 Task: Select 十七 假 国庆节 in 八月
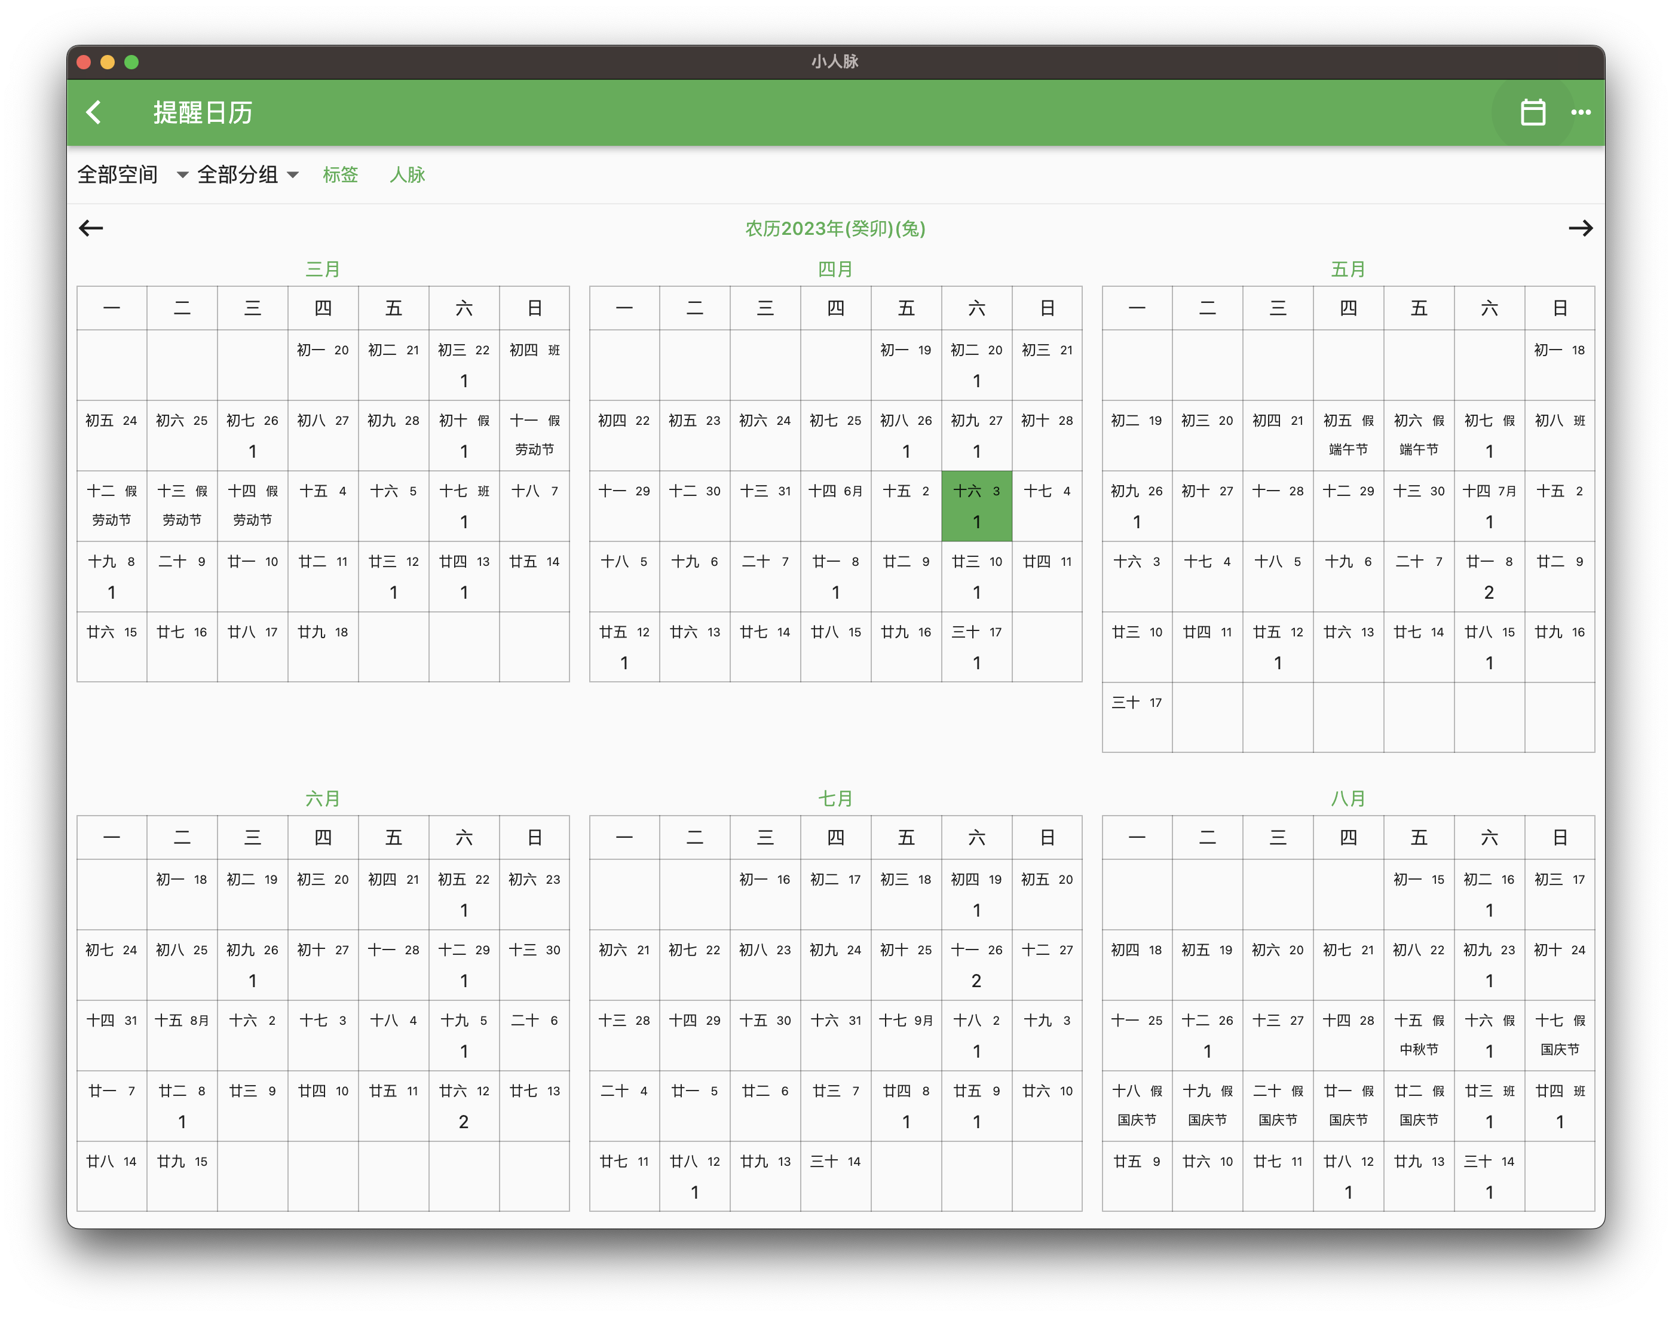pyautogui.click(x=1560, y=1036)
